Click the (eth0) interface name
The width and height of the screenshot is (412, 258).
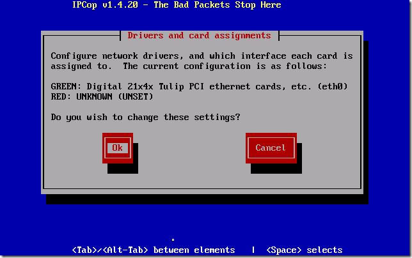point(333,86)
